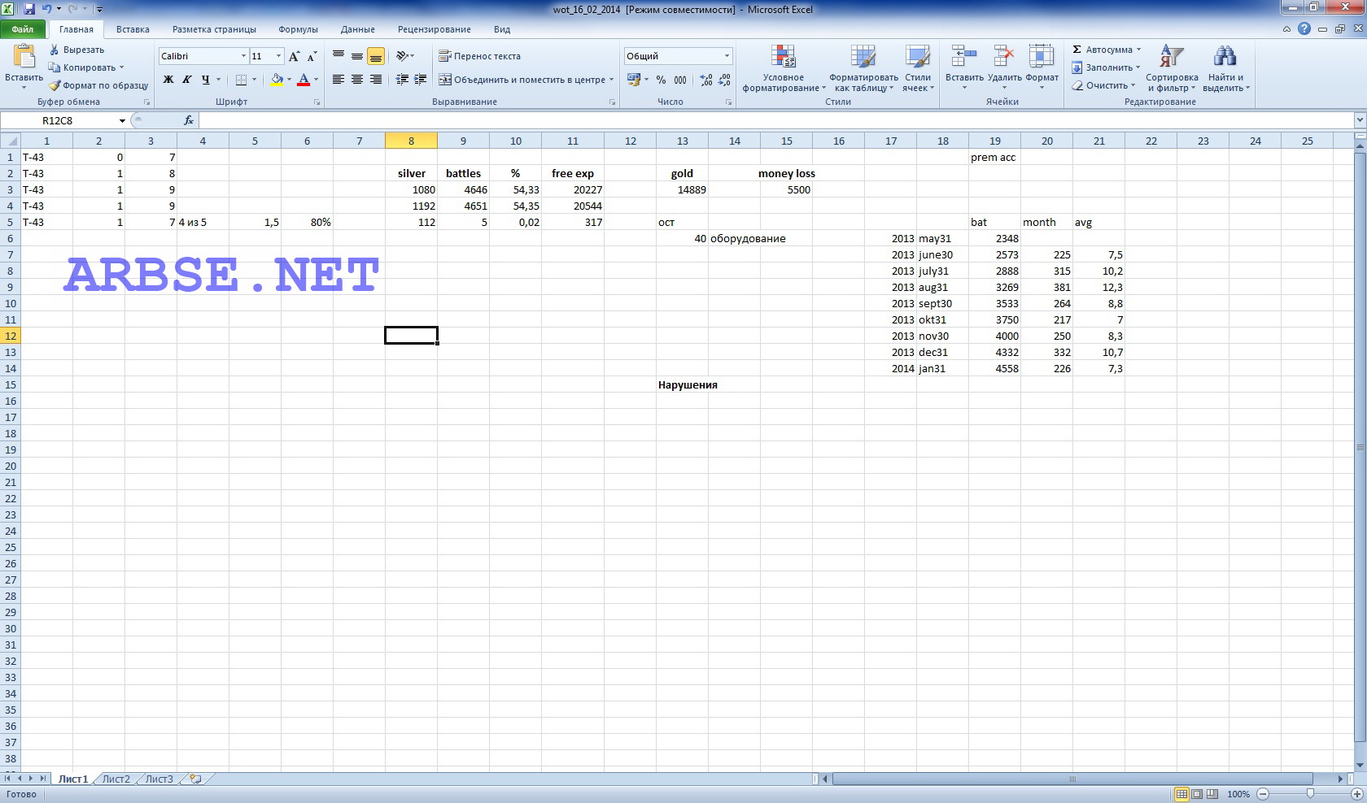Decrease the decimal places
1367x803 pixels.
pyautogui.click(x=724, y=80)
